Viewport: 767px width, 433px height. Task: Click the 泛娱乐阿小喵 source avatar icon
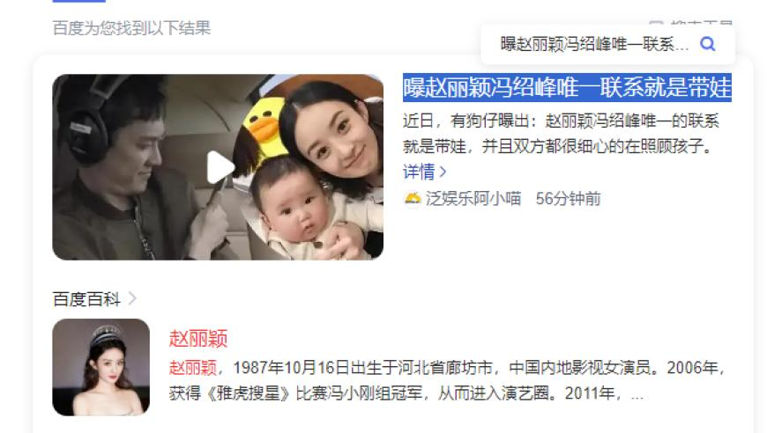point(413,199)
